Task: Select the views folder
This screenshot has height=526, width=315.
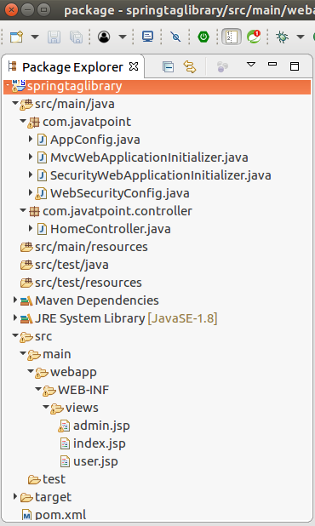Action: pyautogui.click(x=82, y=408)
